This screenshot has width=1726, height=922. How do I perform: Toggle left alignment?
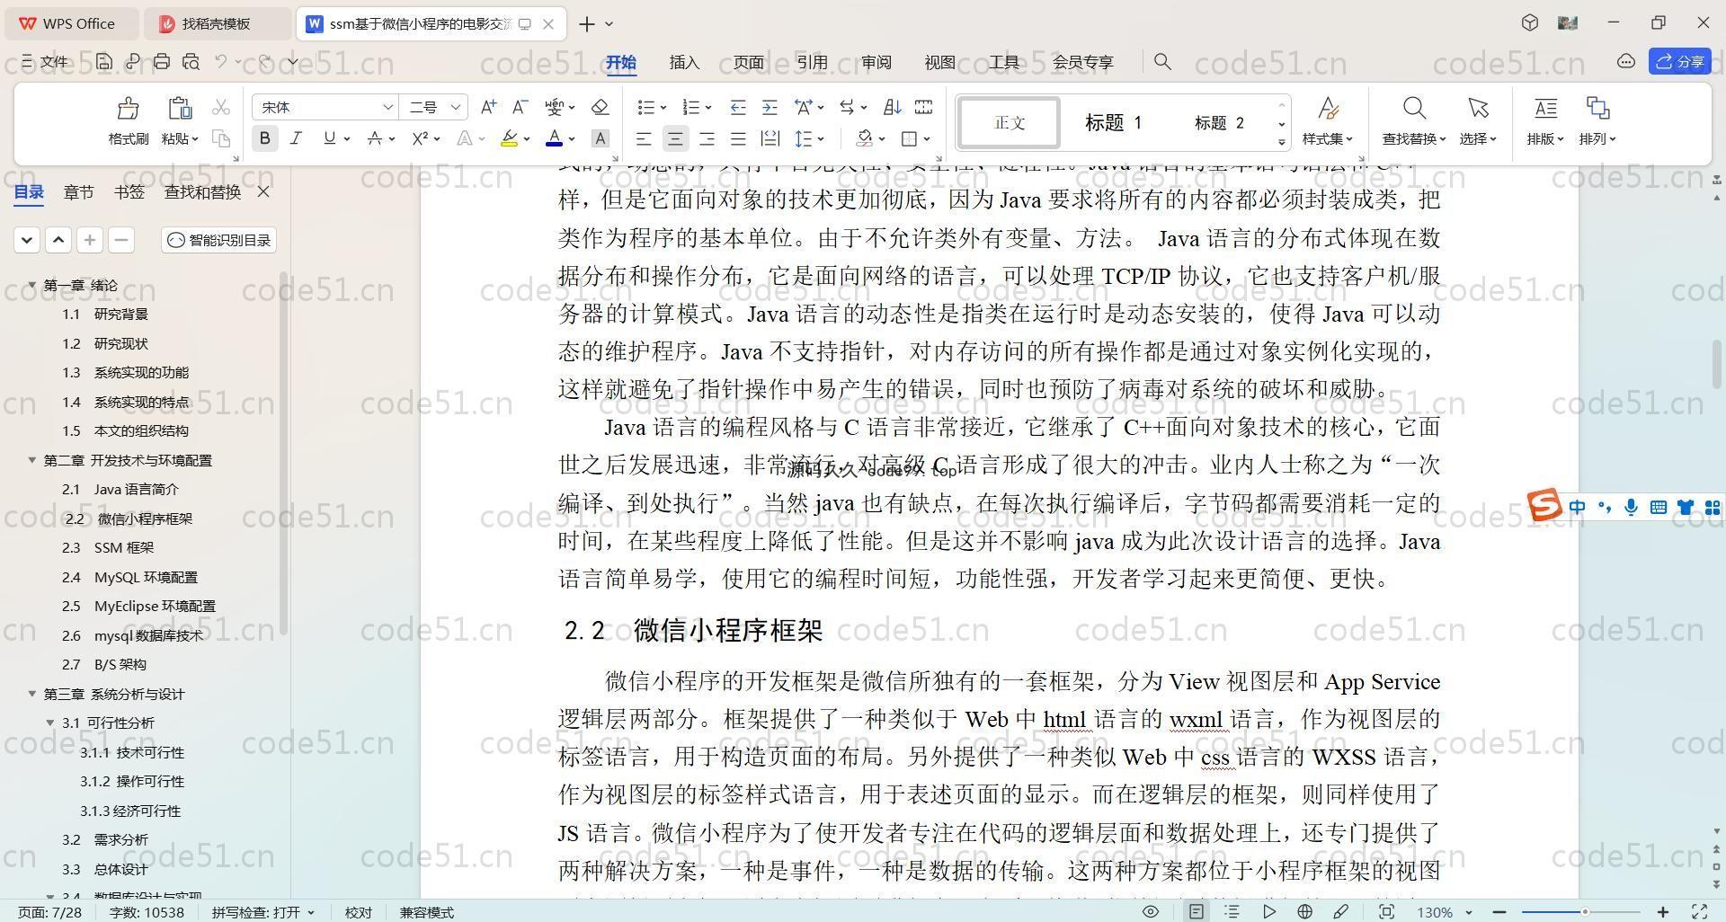tap(644, 138)
